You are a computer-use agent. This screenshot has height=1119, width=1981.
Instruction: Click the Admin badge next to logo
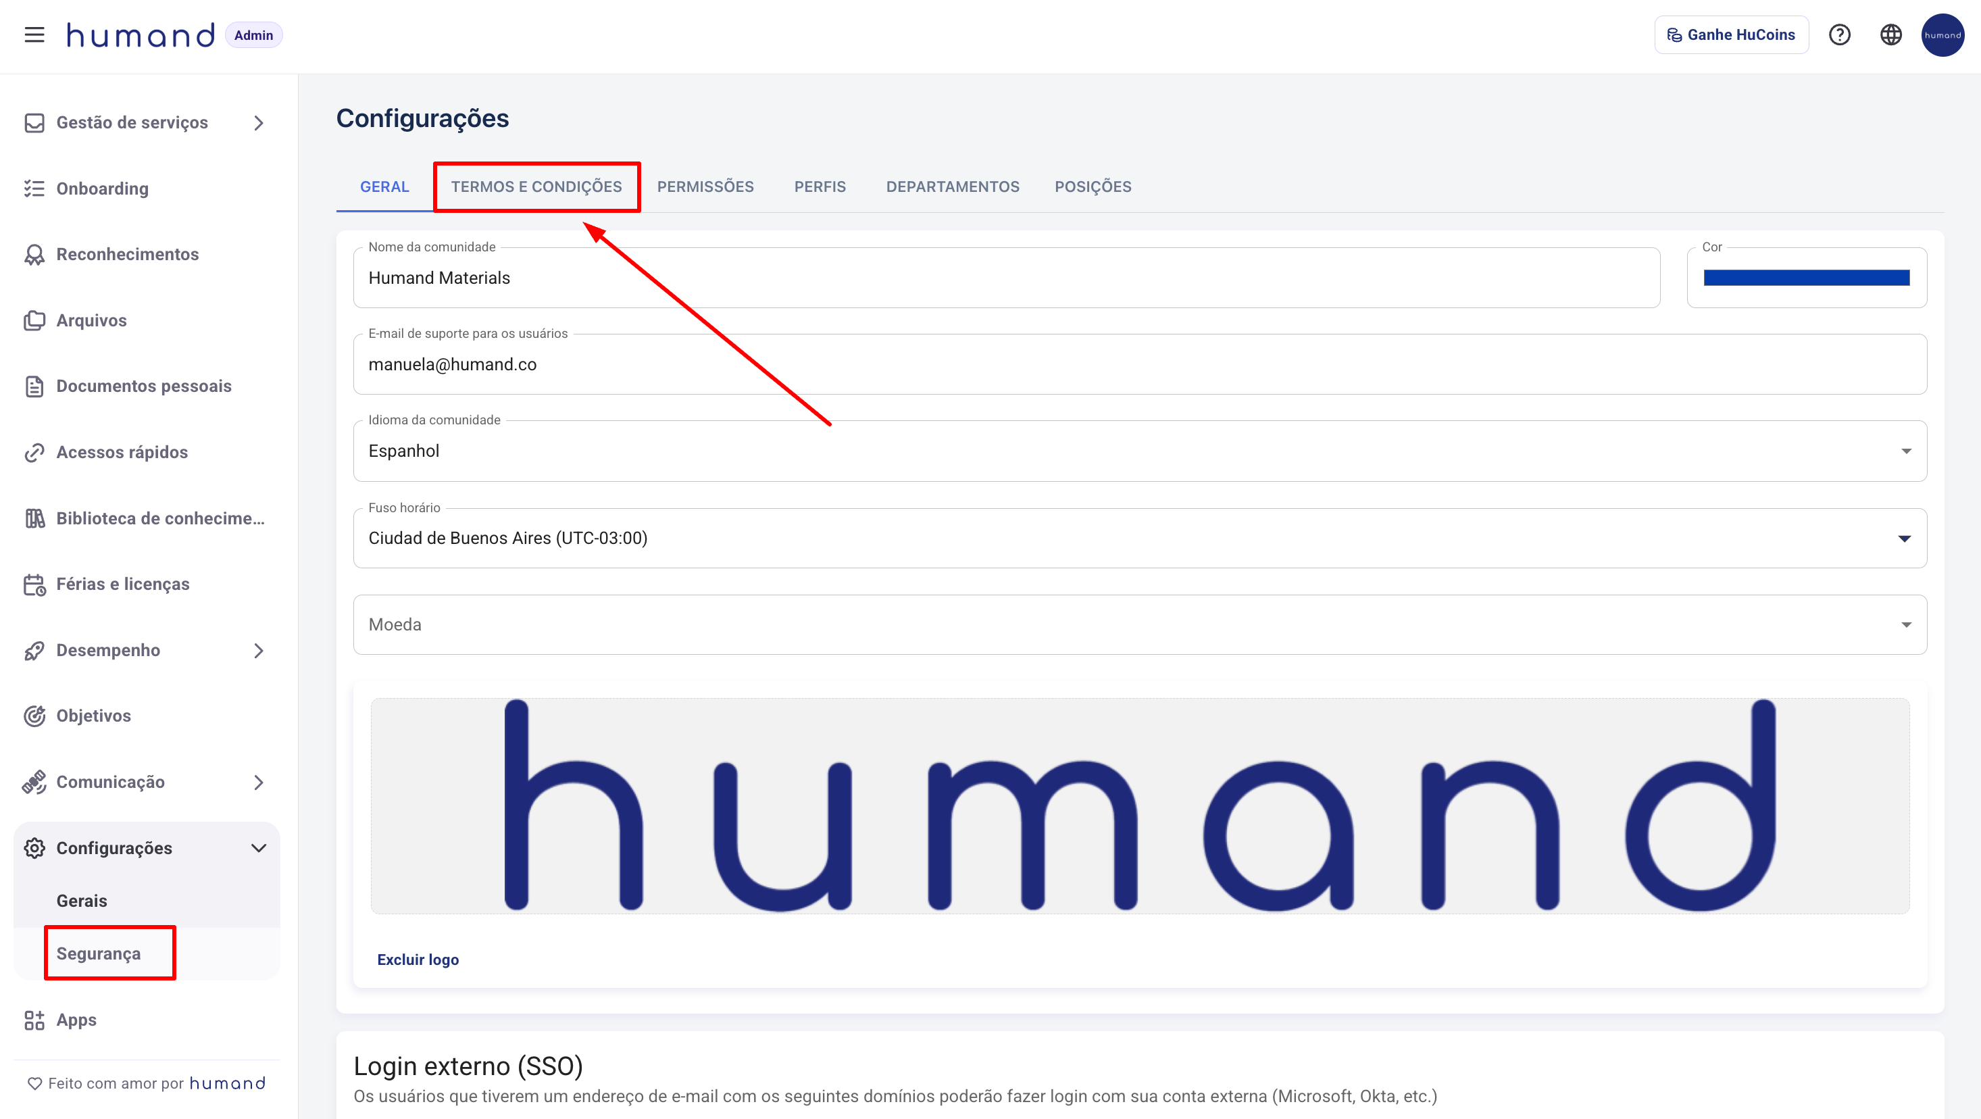pos(254,35)
